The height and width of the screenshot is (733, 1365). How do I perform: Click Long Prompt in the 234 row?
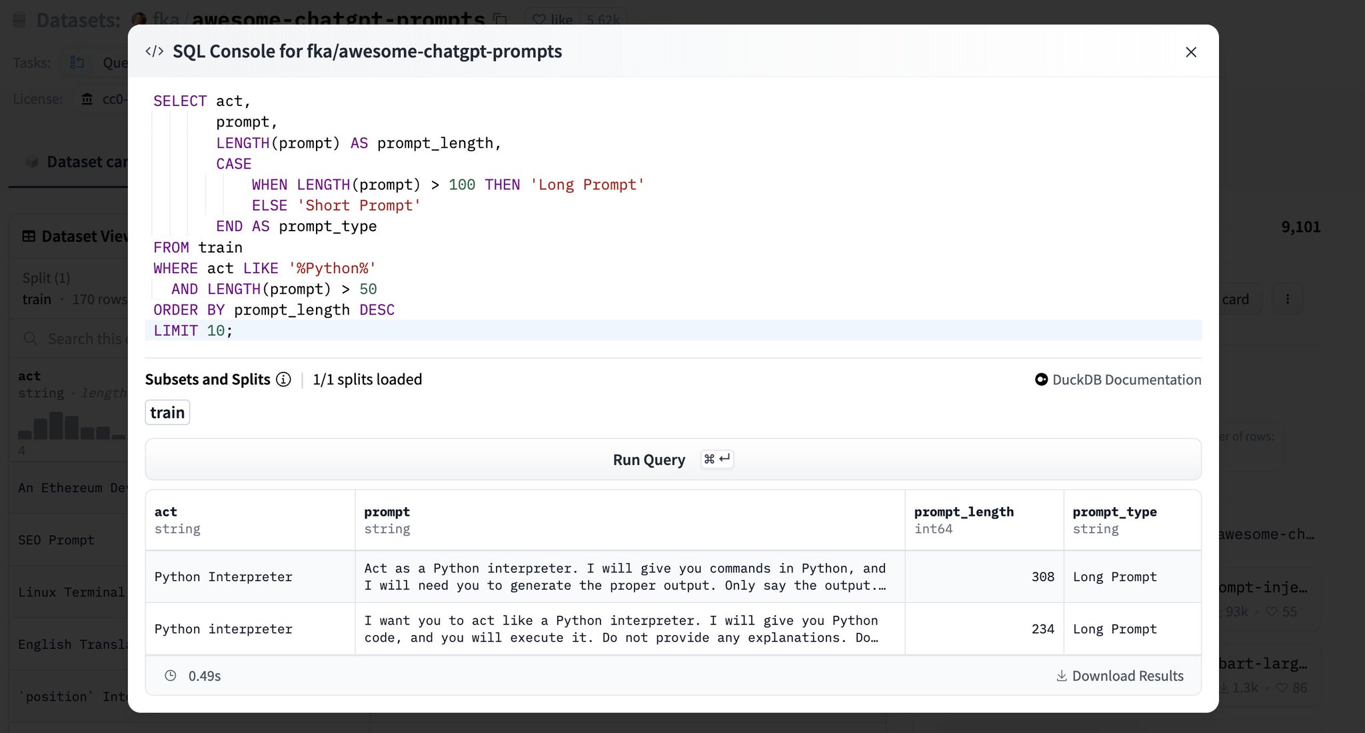pos(1114,629)
